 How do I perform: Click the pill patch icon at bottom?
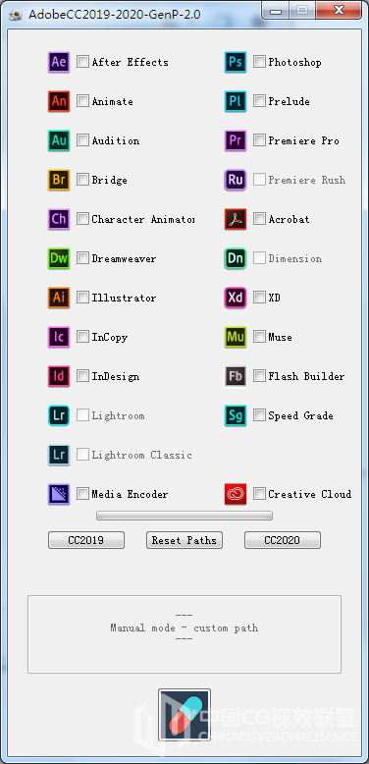[184, 715]
